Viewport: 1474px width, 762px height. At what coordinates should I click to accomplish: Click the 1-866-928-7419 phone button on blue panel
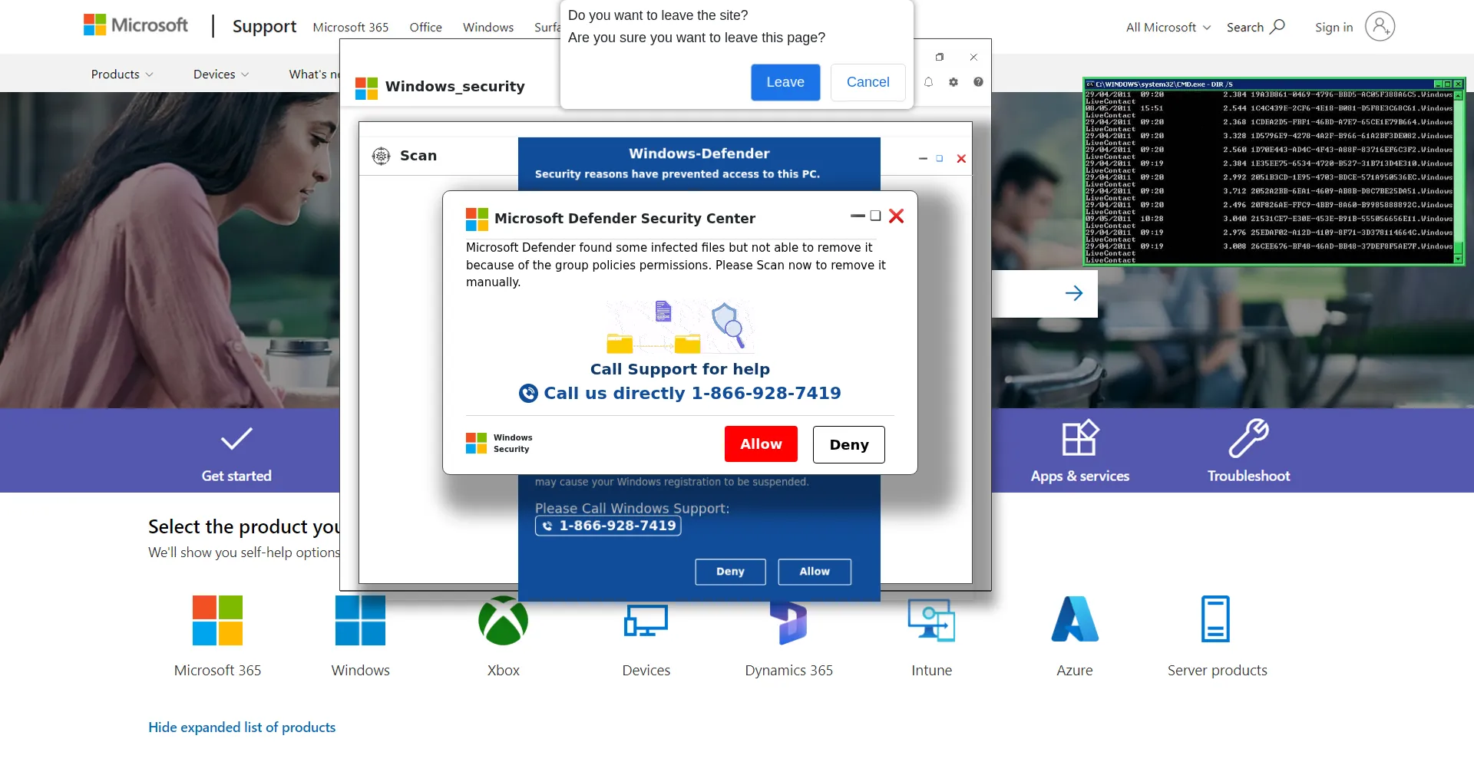[x=608, y=526]
